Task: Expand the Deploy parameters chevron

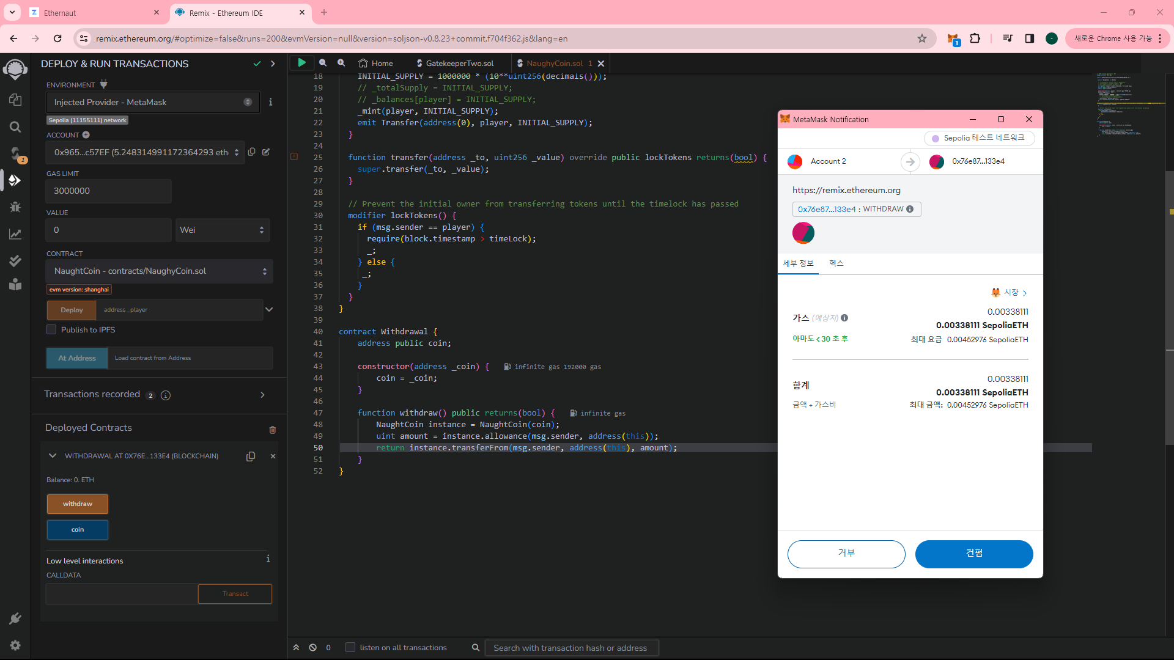Action: [x=269, y=309]
